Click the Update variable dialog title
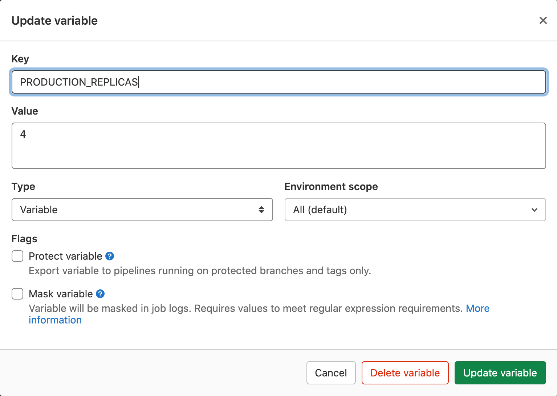Image resolution: width=557 pixels, height=396 pixels. (54, 20)
